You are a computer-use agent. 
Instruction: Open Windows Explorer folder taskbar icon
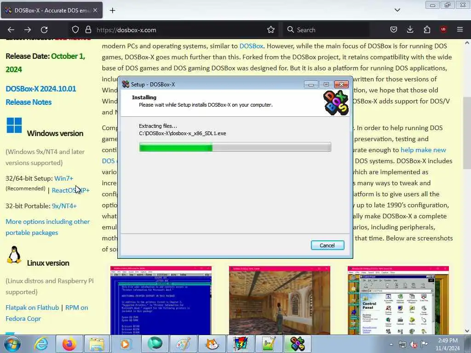click(x=97, y=344)
